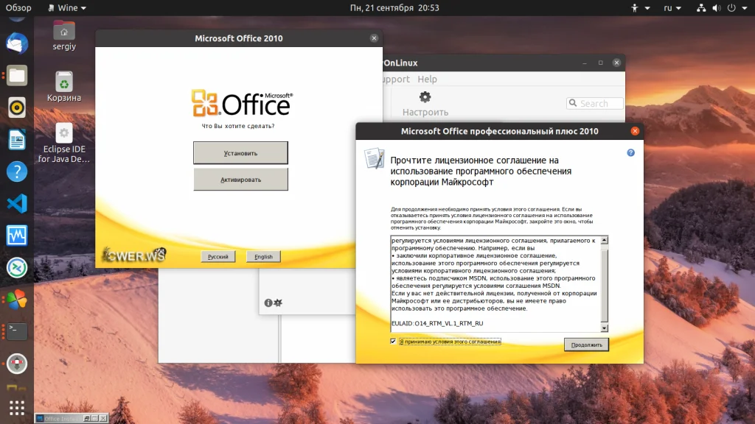Open the sergiy home folder icon
The image size is (755, 424).
(64, 35)
